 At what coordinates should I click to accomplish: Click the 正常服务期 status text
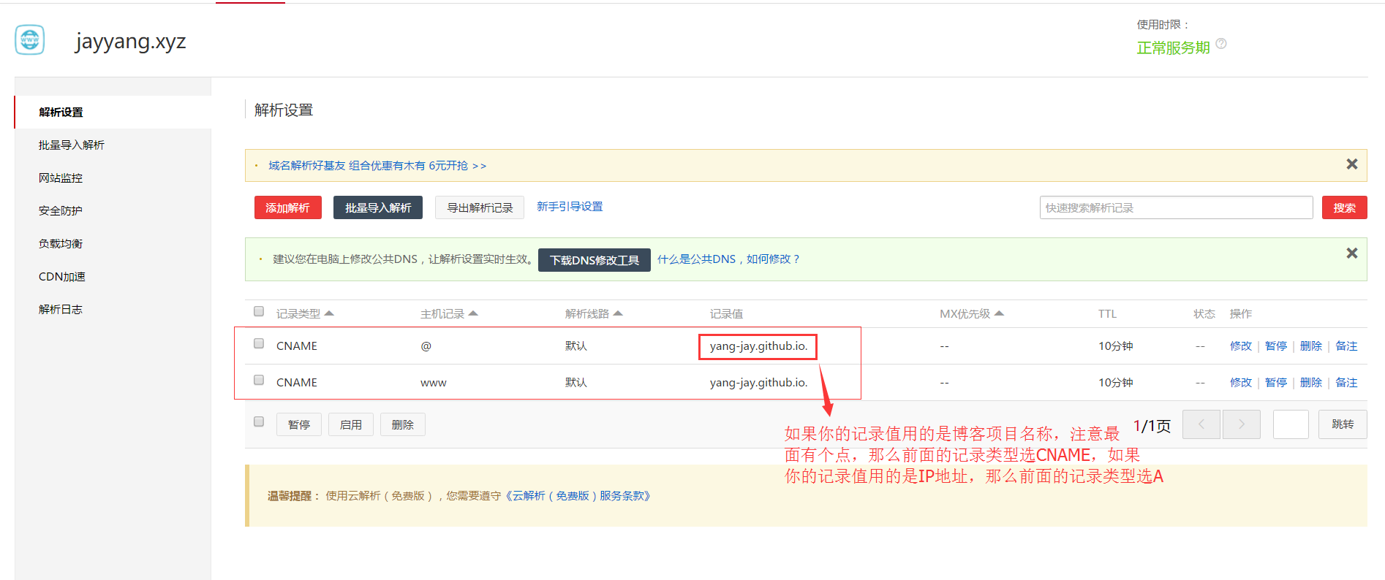[1173, 47]
